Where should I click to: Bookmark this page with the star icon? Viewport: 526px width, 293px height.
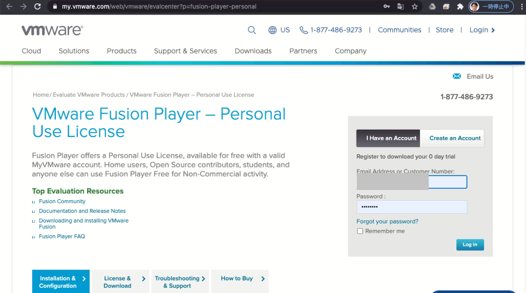point(415,6)
